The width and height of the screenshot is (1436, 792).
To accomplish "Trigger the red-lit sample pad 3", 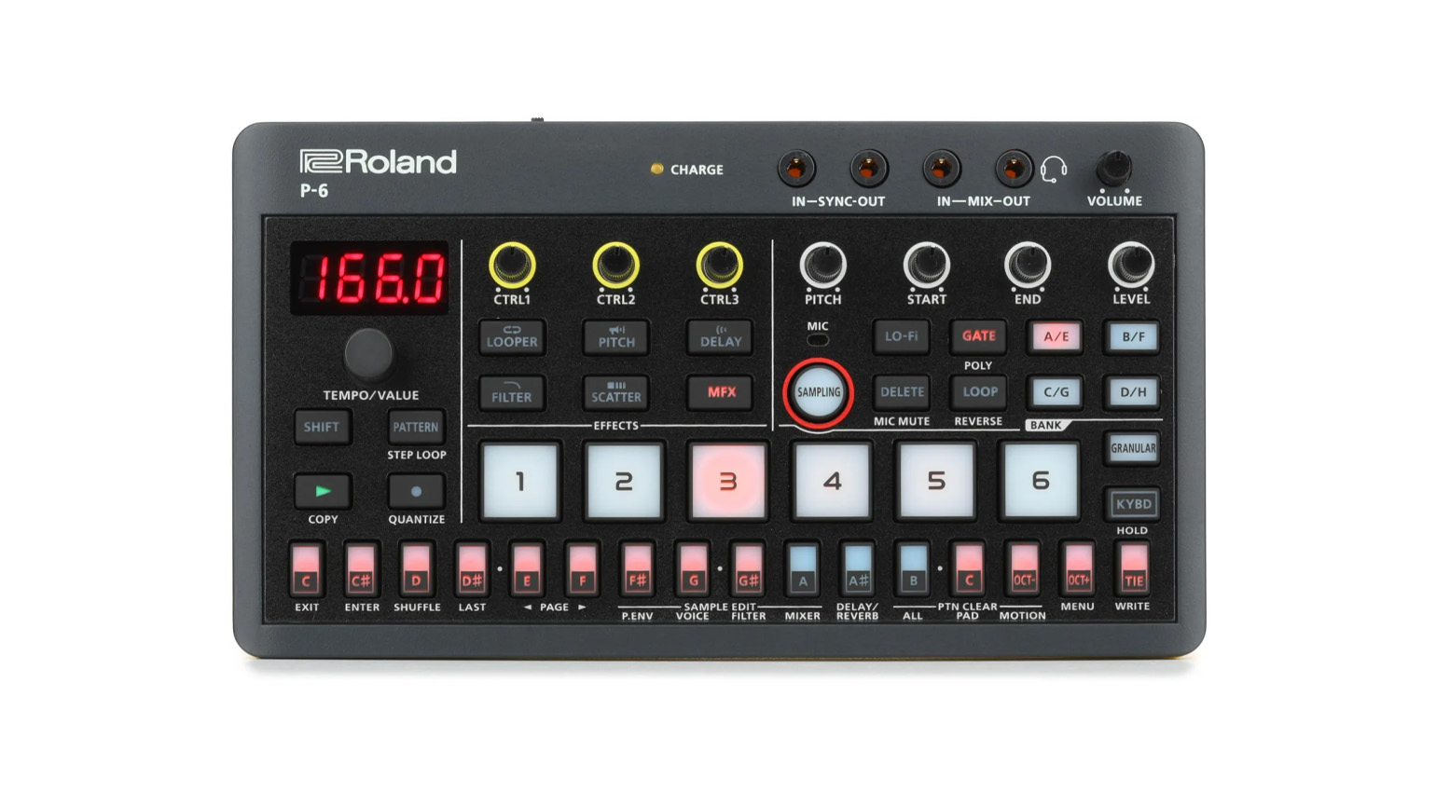I will point(728,481).
